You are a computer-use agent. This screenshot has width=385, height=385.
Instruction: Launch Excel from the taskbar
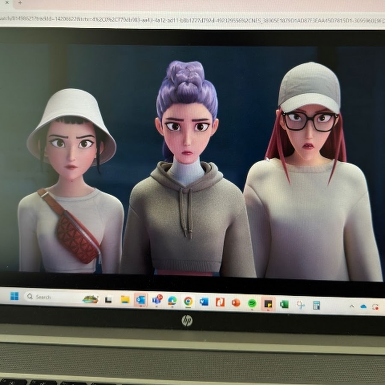(x=284, y=304)
